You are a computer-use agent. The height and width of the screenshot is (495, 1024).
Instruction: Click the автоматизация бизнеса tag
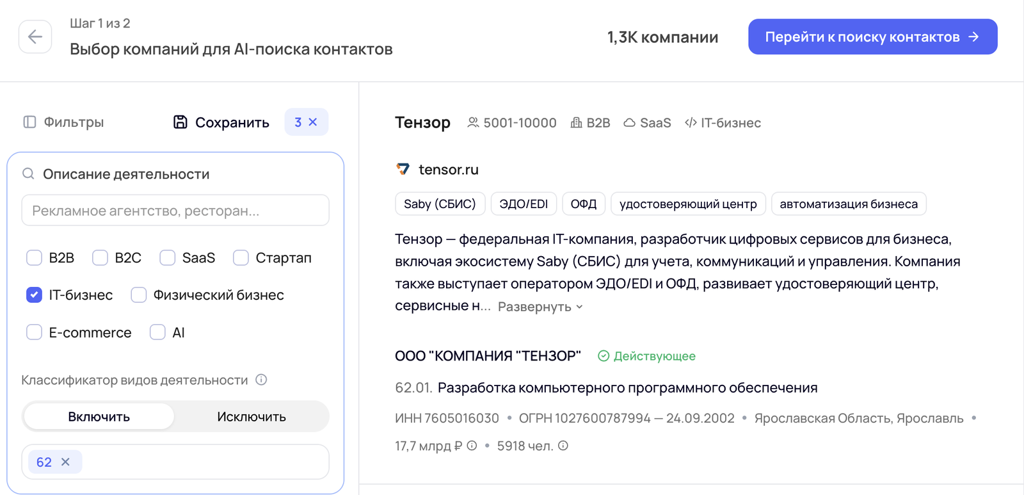point(849,204)
